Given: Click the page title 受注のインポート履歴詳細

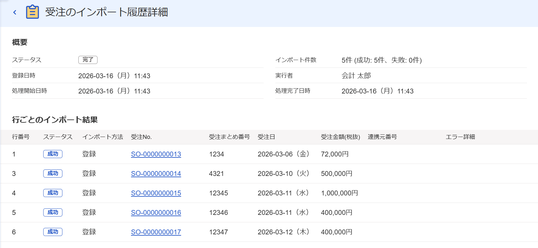Looking at the screenshot, I should 107,12.
